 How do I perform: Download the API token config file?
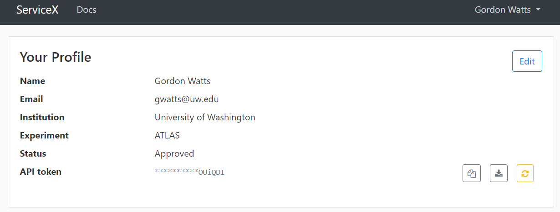499,173
